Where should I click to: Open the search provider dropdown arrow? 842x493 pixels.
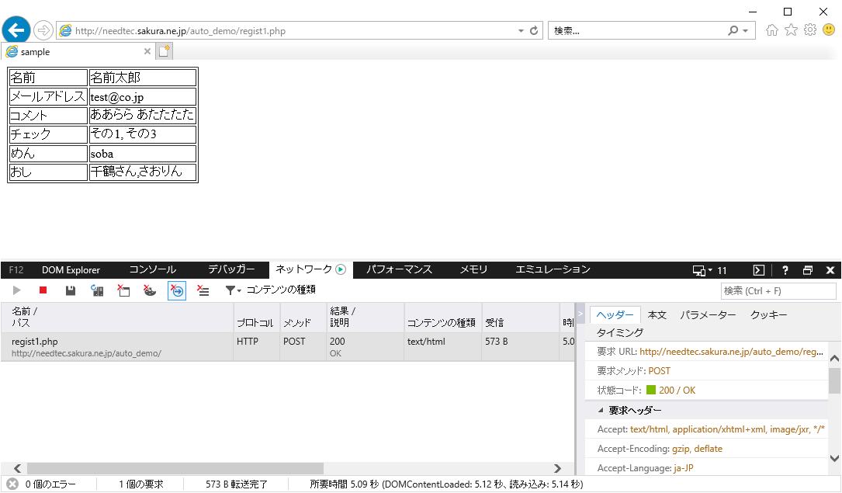coord(745,30)
